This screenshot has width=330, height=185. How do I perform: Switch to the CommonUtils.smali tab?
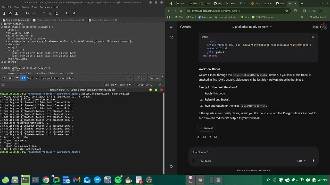[15, 20]
